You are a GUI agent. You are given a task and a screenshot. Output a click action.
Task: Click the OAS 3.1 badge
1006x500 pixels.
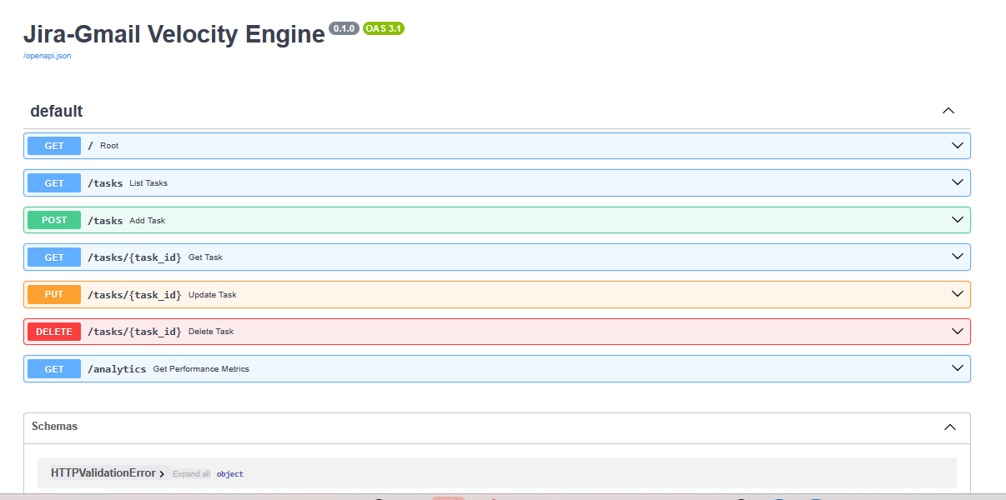(x=384, y=27)
